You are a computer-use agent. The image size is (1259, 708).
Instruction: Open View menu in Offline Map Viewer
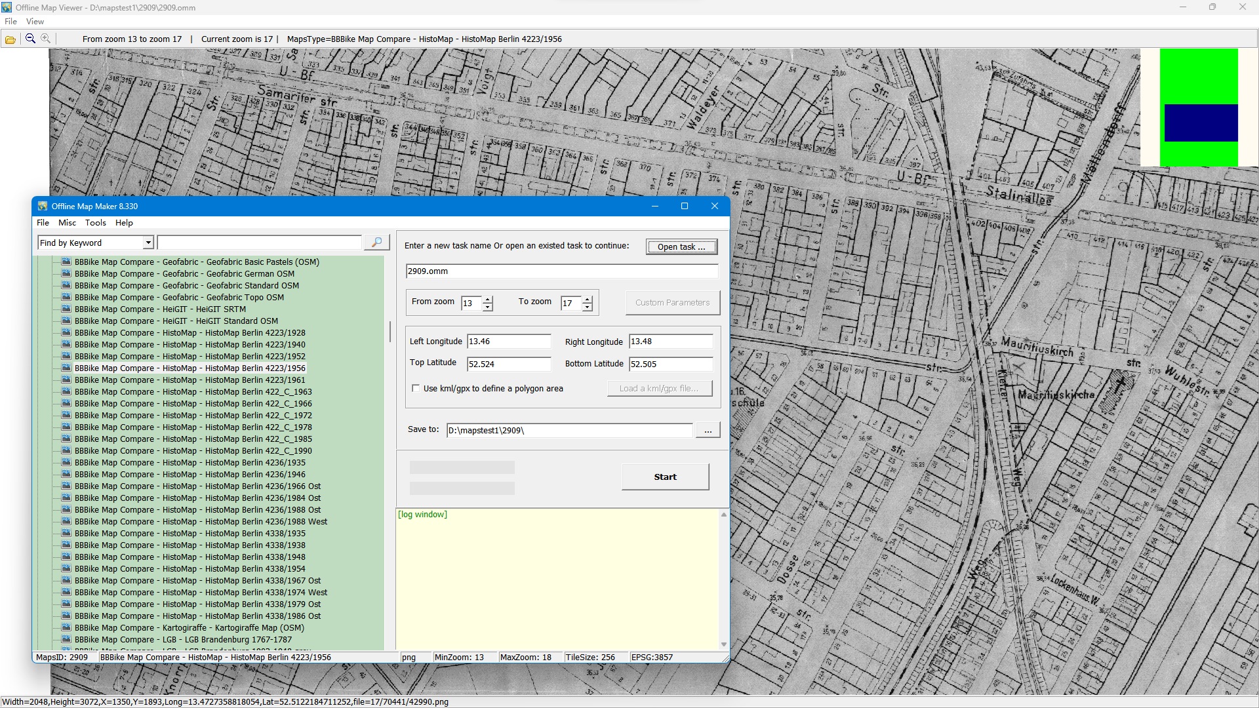[35, 22]
